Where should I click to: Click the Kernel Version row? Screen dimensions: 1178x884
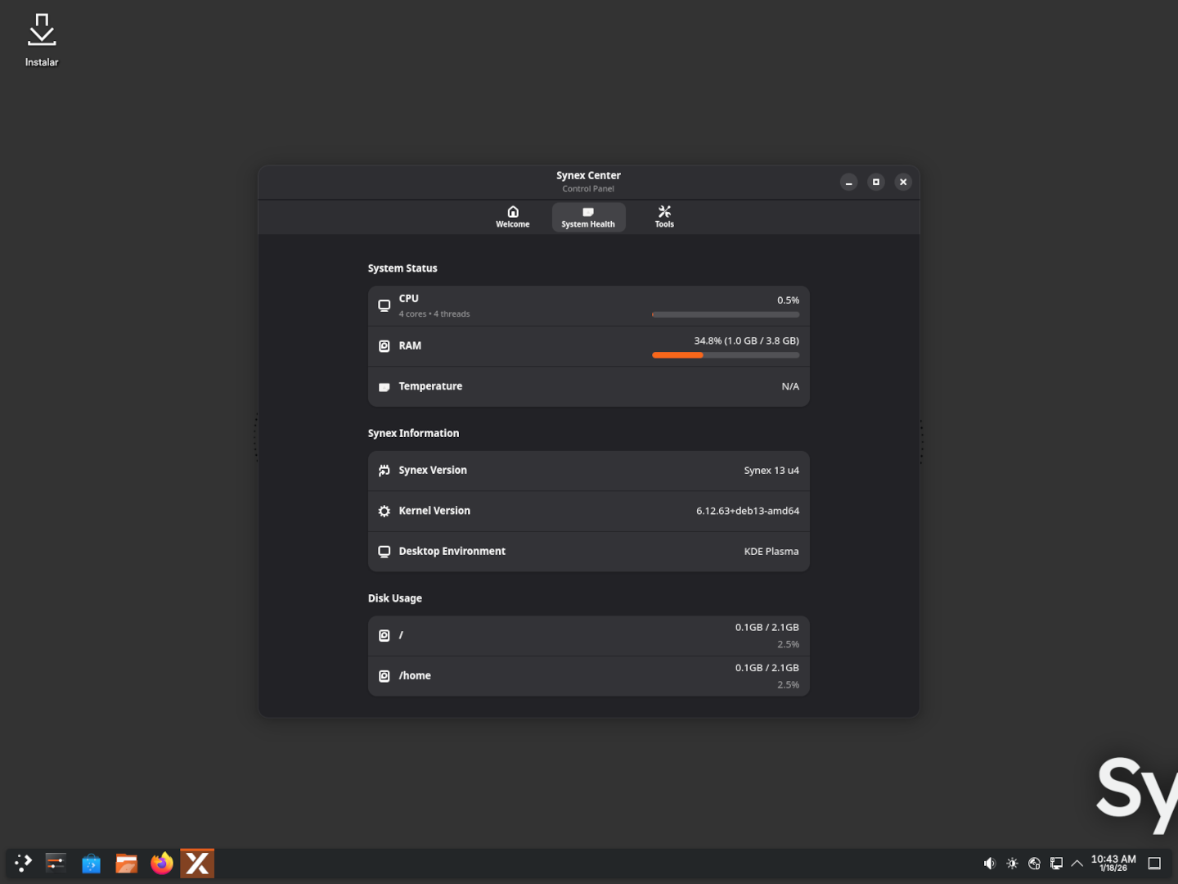[x=588, y=511]
